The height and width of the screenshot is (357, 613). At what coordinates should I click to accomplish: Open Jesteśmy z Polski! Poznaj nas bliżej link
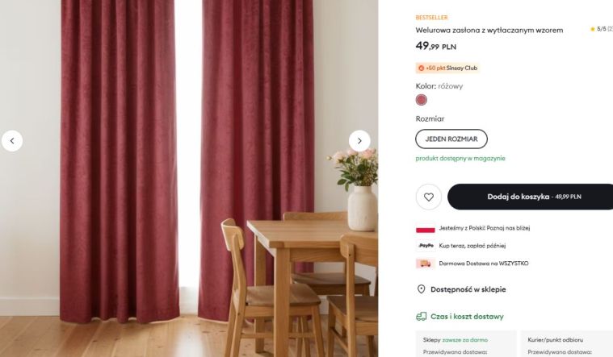(x=485, y=228)
